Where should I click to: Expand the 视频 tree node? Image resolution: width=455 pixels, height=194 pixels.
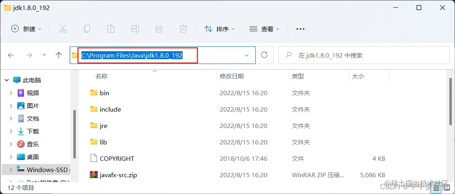[11, 93]
